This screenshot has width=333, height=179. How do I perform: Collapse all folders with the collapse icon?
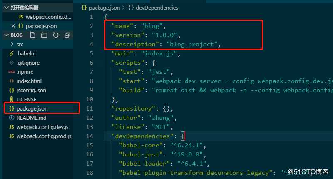(x=67, y=35)
